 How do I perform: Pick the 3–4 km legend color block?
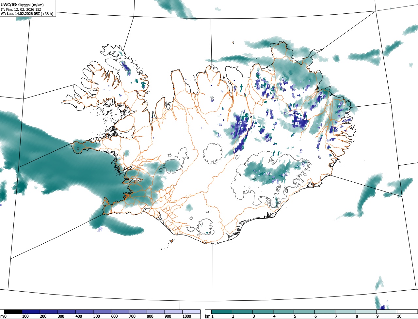coord(263,312)
